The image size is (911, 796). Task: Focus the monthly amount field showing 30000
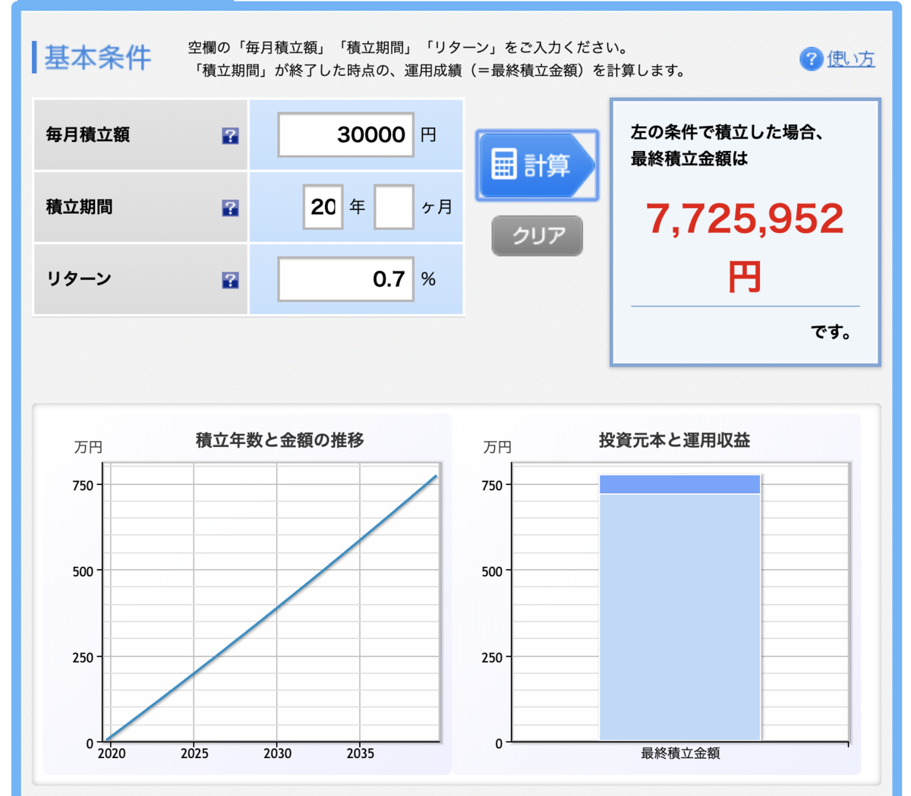coord(345,135)
